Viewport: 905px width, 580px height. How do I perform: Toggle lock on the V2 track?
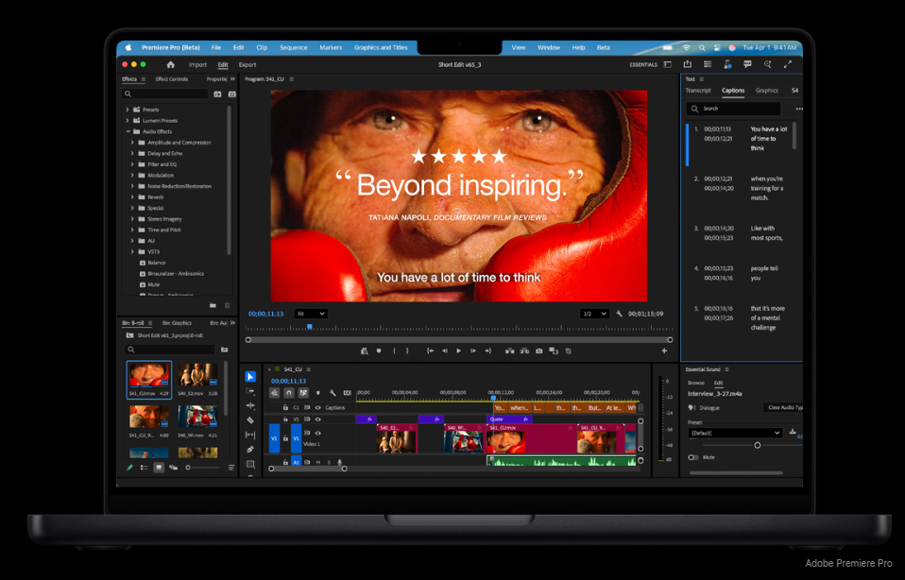[x=285, y=419]
